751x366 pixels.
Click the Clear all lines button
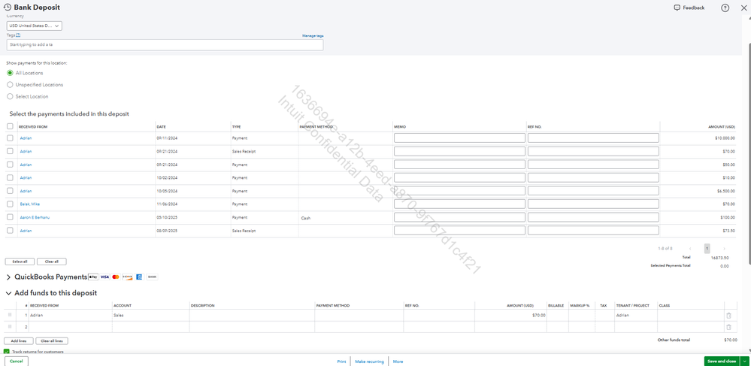(x=52, y=341)
